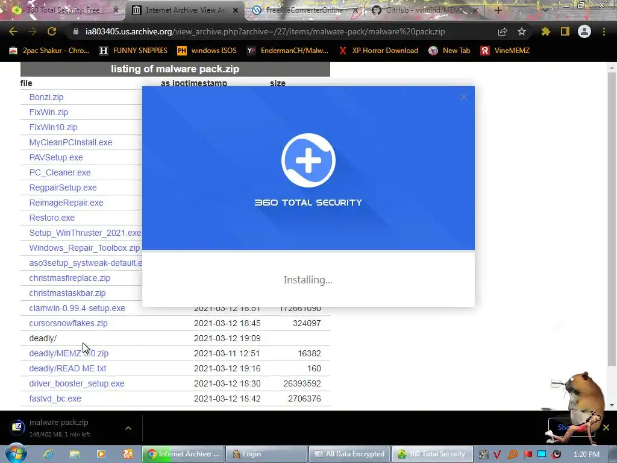
Task: Switch to the FreeFileConverterOnline tab
Action: click(x=303, y=10)
